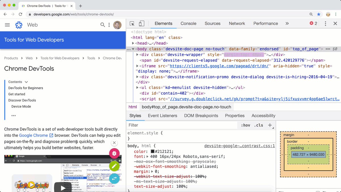Select the Elements tab in DevTools
341x192 pixels.
163,24
